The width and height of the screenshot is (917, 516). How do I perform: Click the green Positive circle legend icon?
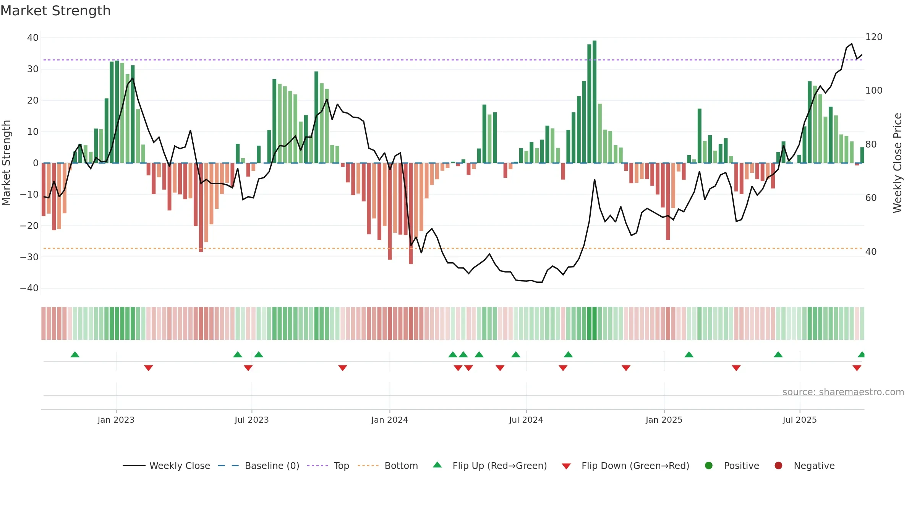point(709,466)
